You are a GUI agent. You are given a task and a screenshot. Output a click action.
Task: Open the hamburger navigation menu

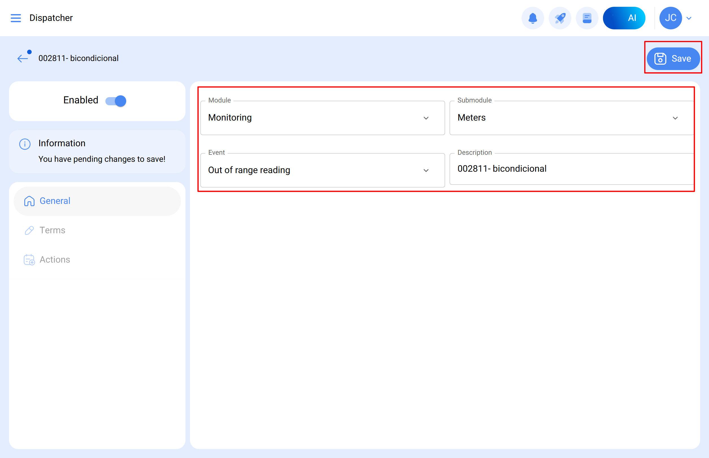[16, 18]
